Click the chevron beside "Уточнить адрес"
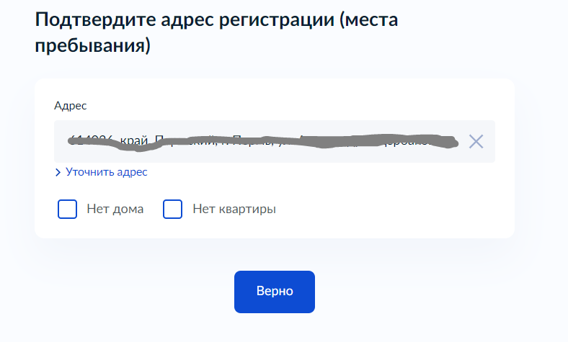Image resolution: width=568 pixels, height=342 pixels. pos(58,173)
